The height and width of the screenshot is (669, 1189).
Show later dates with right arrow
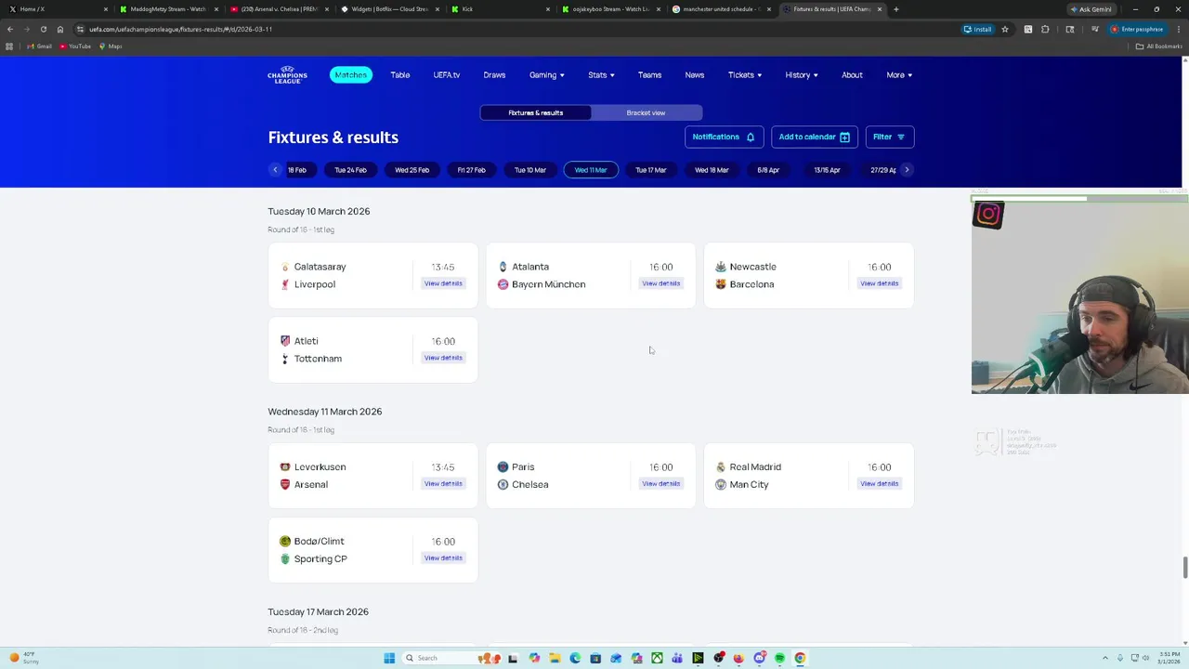[x=907, y=170]
